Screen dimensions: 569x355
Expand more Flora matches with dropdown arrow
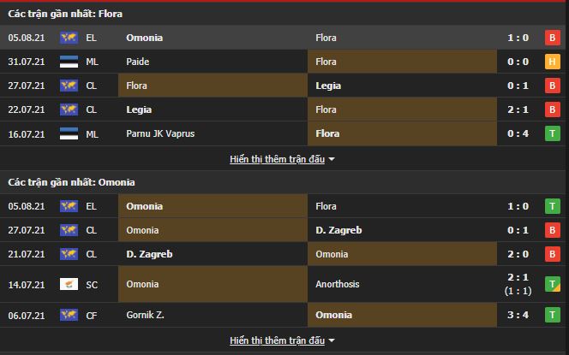(x=332, y=159)
